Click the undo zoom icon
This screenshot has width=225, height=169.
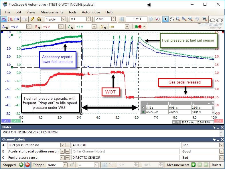(x=197, y=19)
